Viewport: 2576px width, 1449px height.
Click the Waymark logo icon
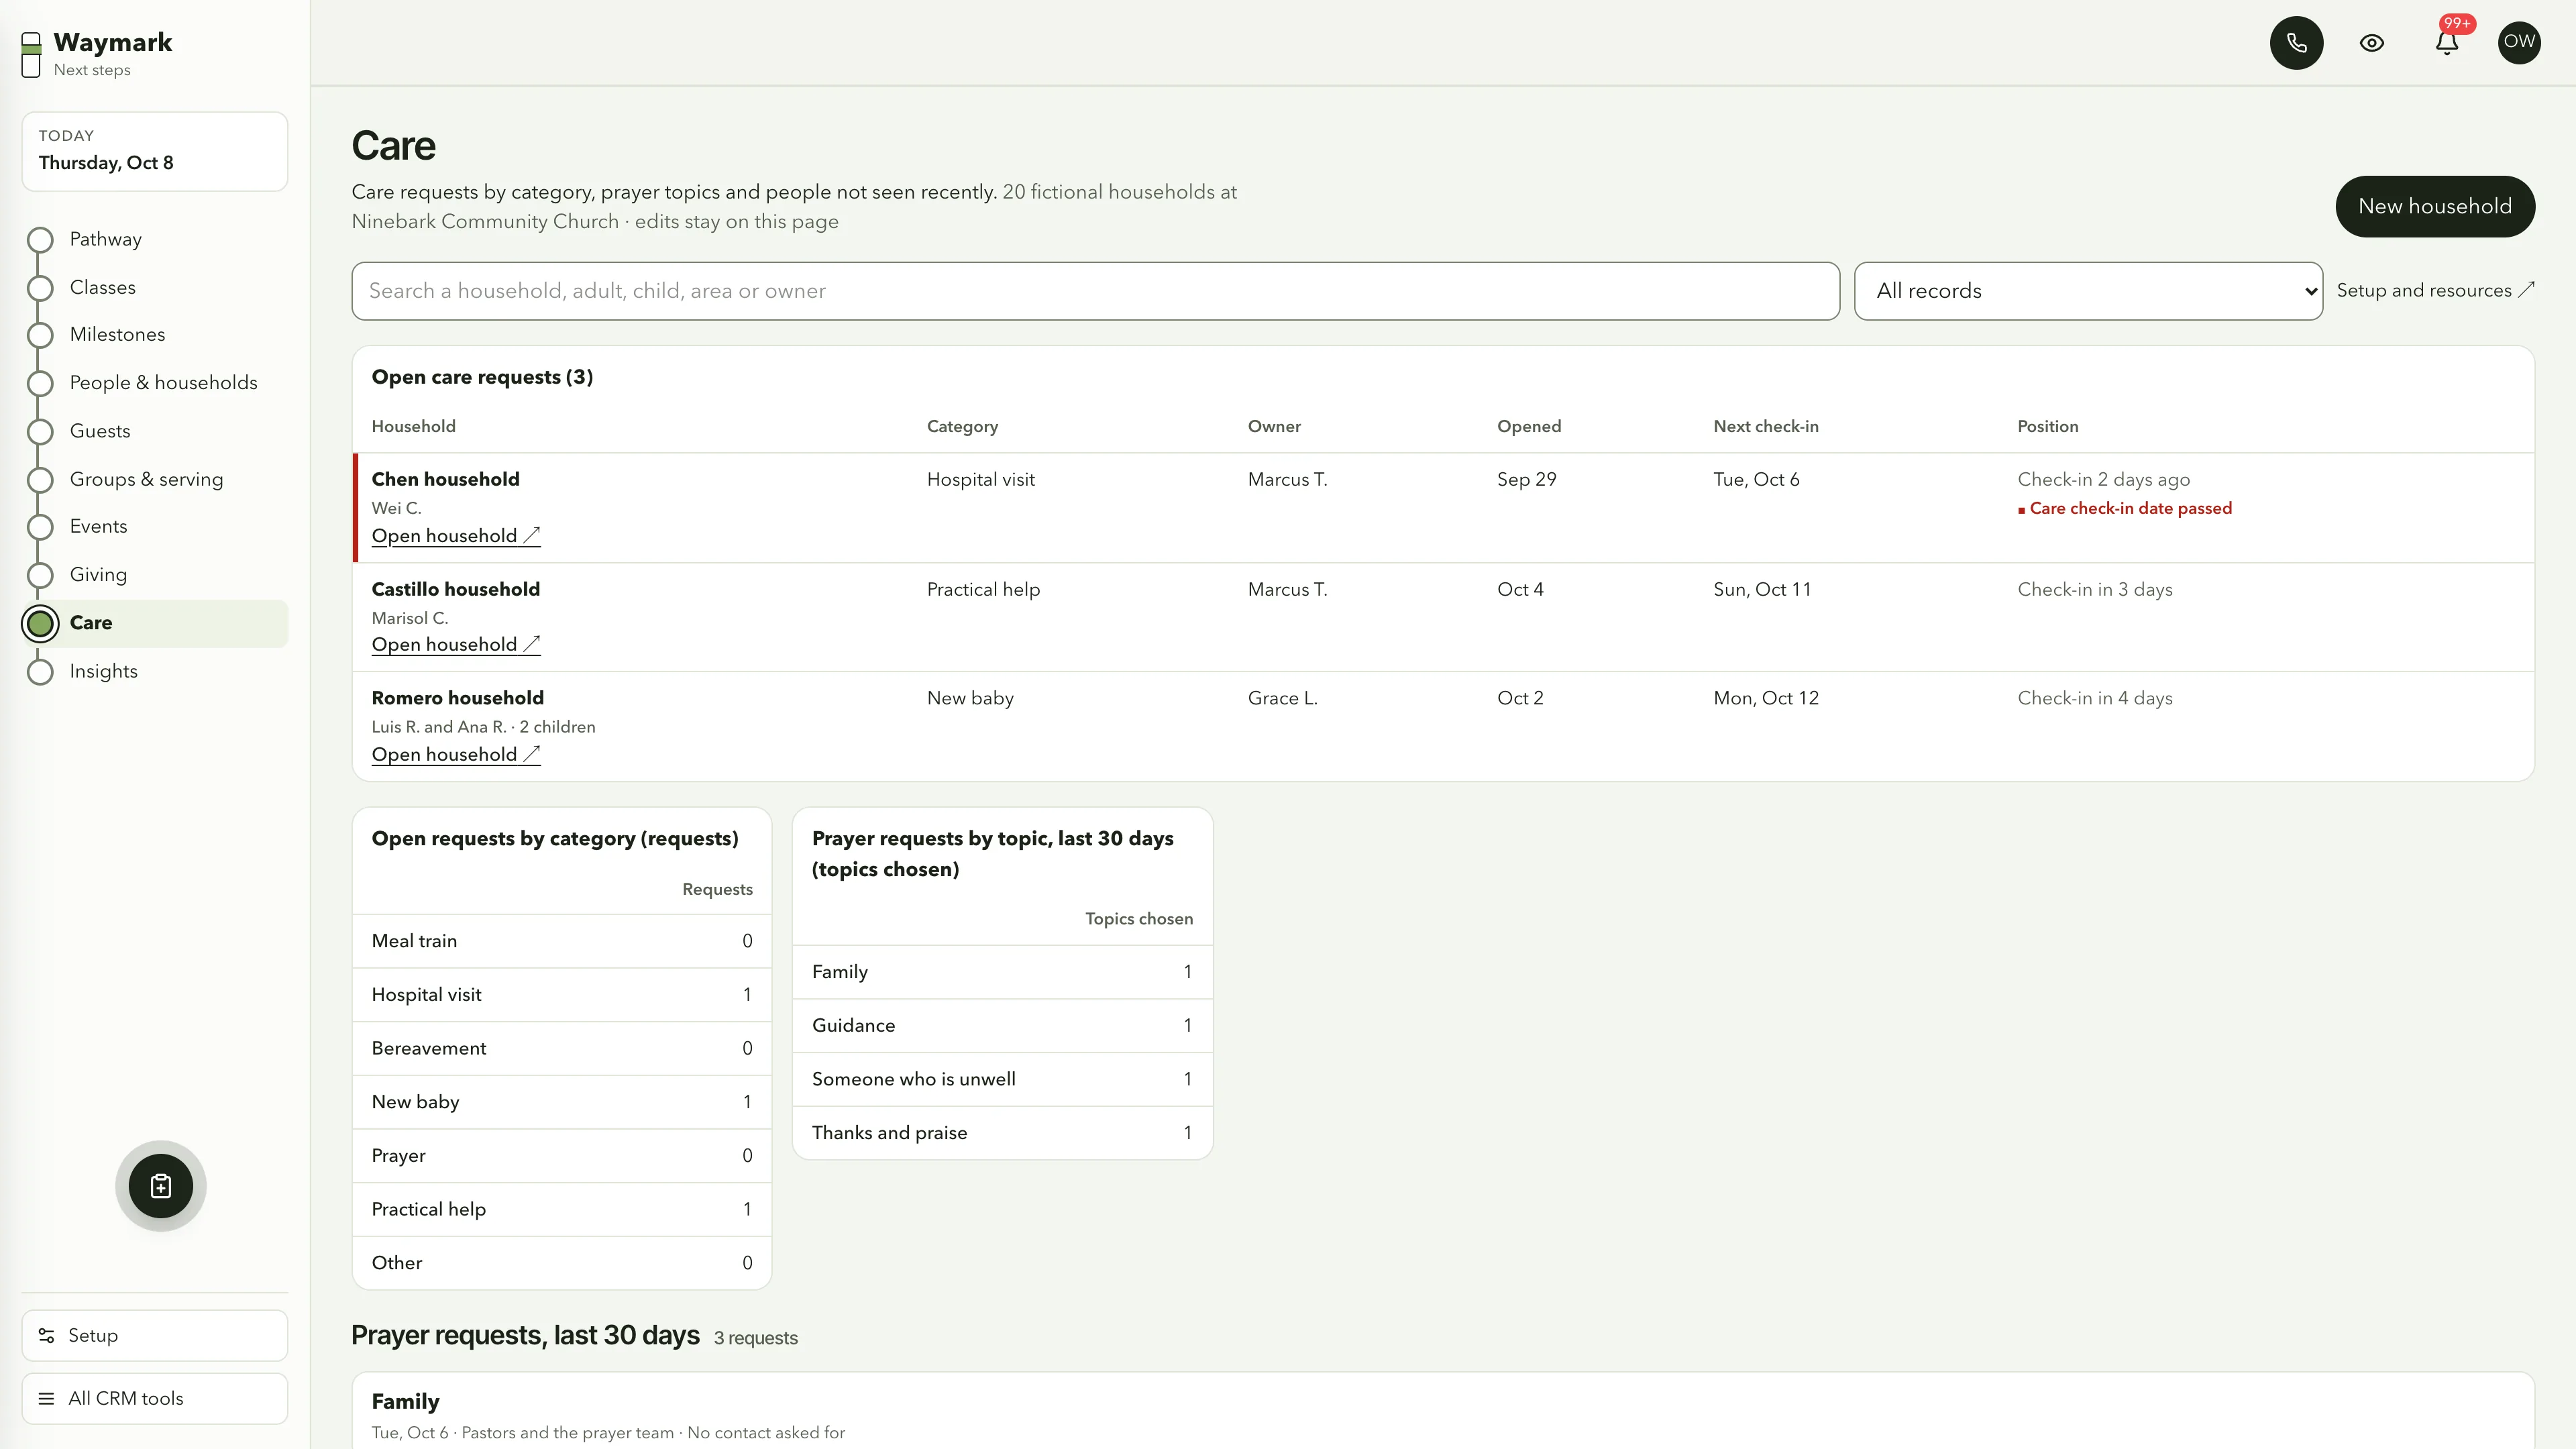point(31,54)
